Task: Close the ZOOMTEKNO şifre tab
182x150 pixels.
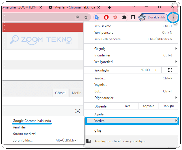Action: (x=41, y=7)
